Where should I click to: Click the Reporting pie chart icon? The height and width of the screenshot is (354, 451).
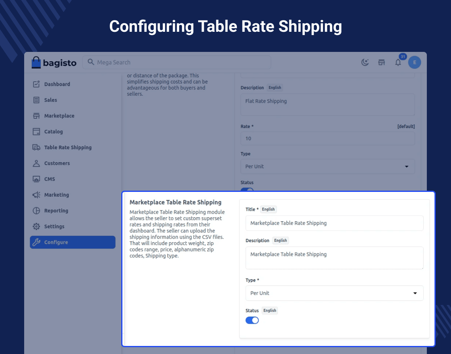pyautogui.click(x=36, y=210)
